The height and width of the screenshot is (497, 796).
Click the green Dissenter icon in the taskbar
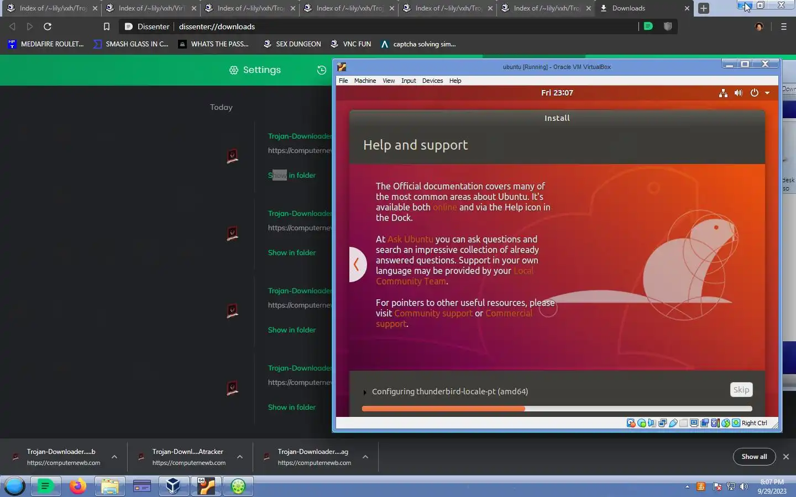point(46,486)
